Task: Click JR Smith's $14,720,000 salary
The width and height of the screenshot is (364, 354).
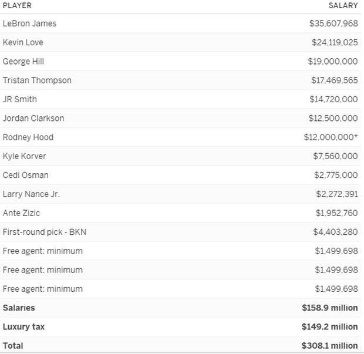Action: tap(333, 99)
